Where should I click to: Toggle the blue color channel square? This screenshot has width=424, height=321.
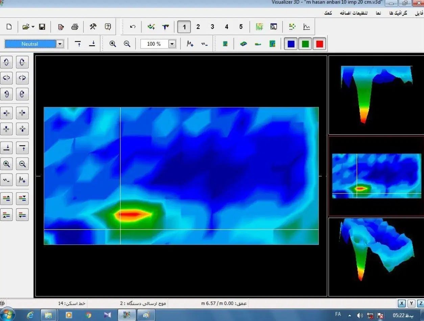point(291,44)
